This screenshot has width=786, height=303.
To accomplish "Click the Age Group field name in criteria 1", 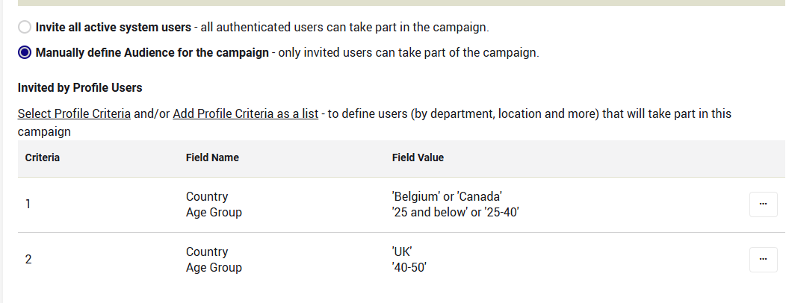I will point(214,212).
